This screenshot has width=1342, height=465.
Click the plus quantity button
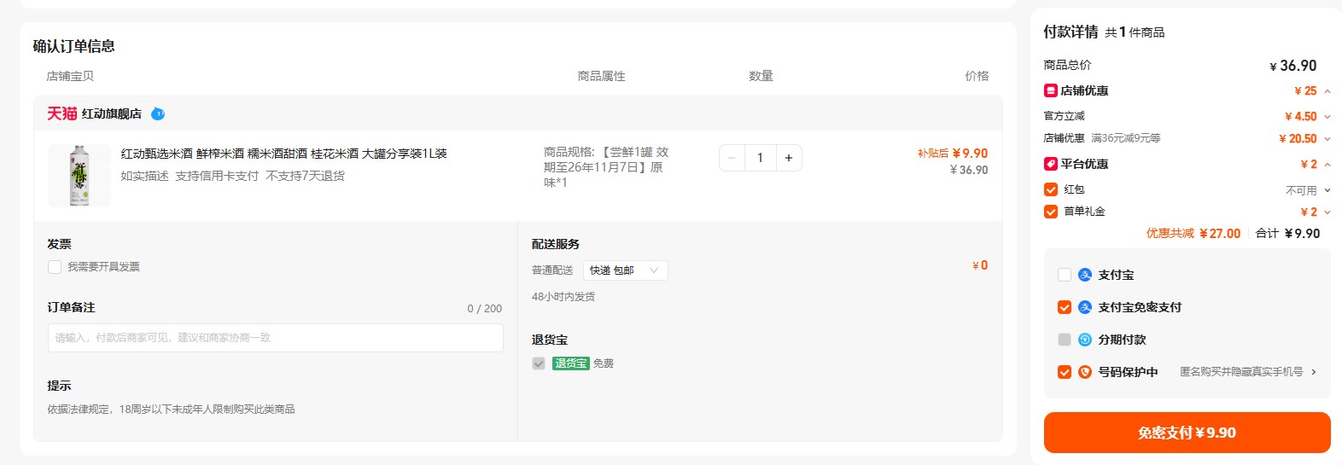point(789,158)
